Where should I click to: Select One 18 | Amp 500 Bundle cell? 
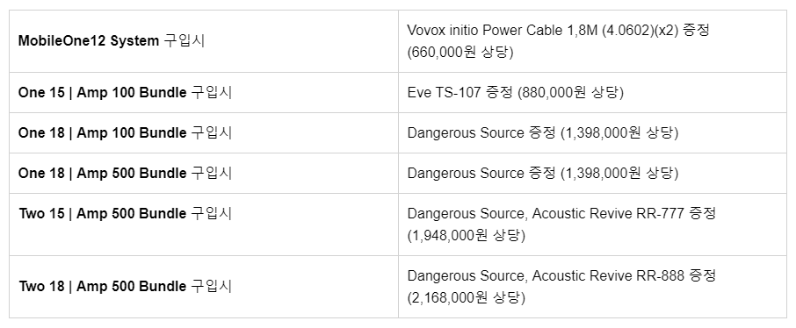(x=204, y=174)
